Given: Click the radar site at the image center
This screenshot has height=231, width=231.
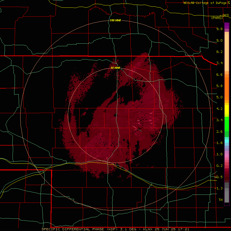Looking at the screenshot, I should coord(115,115).
